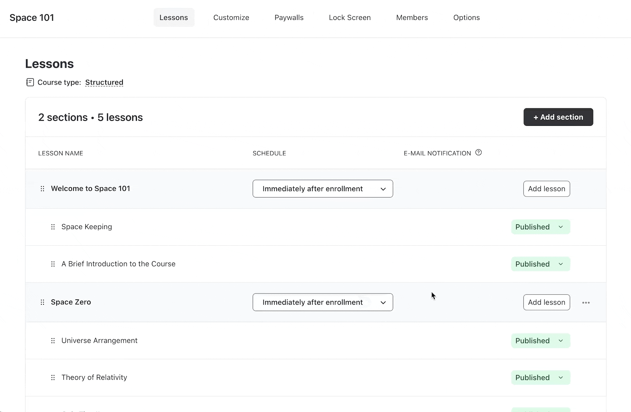Open schedule dropdown for Welcome to Space 101
This screenshot has height=412, width=631.
coord(322,189)
